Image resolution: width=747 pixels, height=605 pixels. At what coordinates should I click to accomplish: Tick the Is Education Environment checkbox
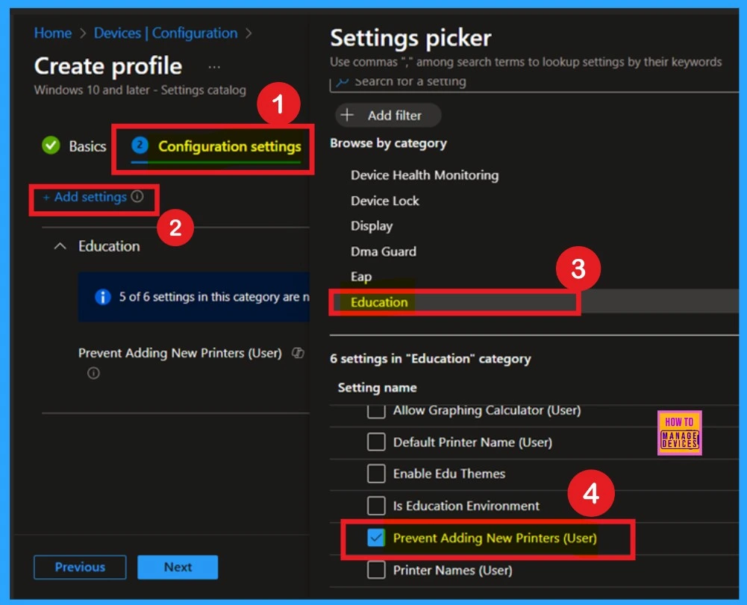click(376, 506)
